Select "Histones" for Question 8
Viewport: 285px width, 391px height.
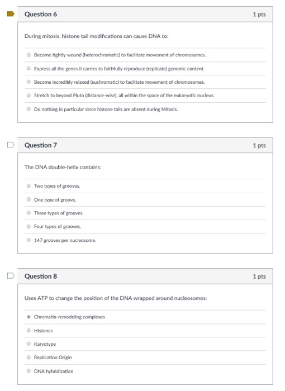pyautogui.click(x=28, y=331)
